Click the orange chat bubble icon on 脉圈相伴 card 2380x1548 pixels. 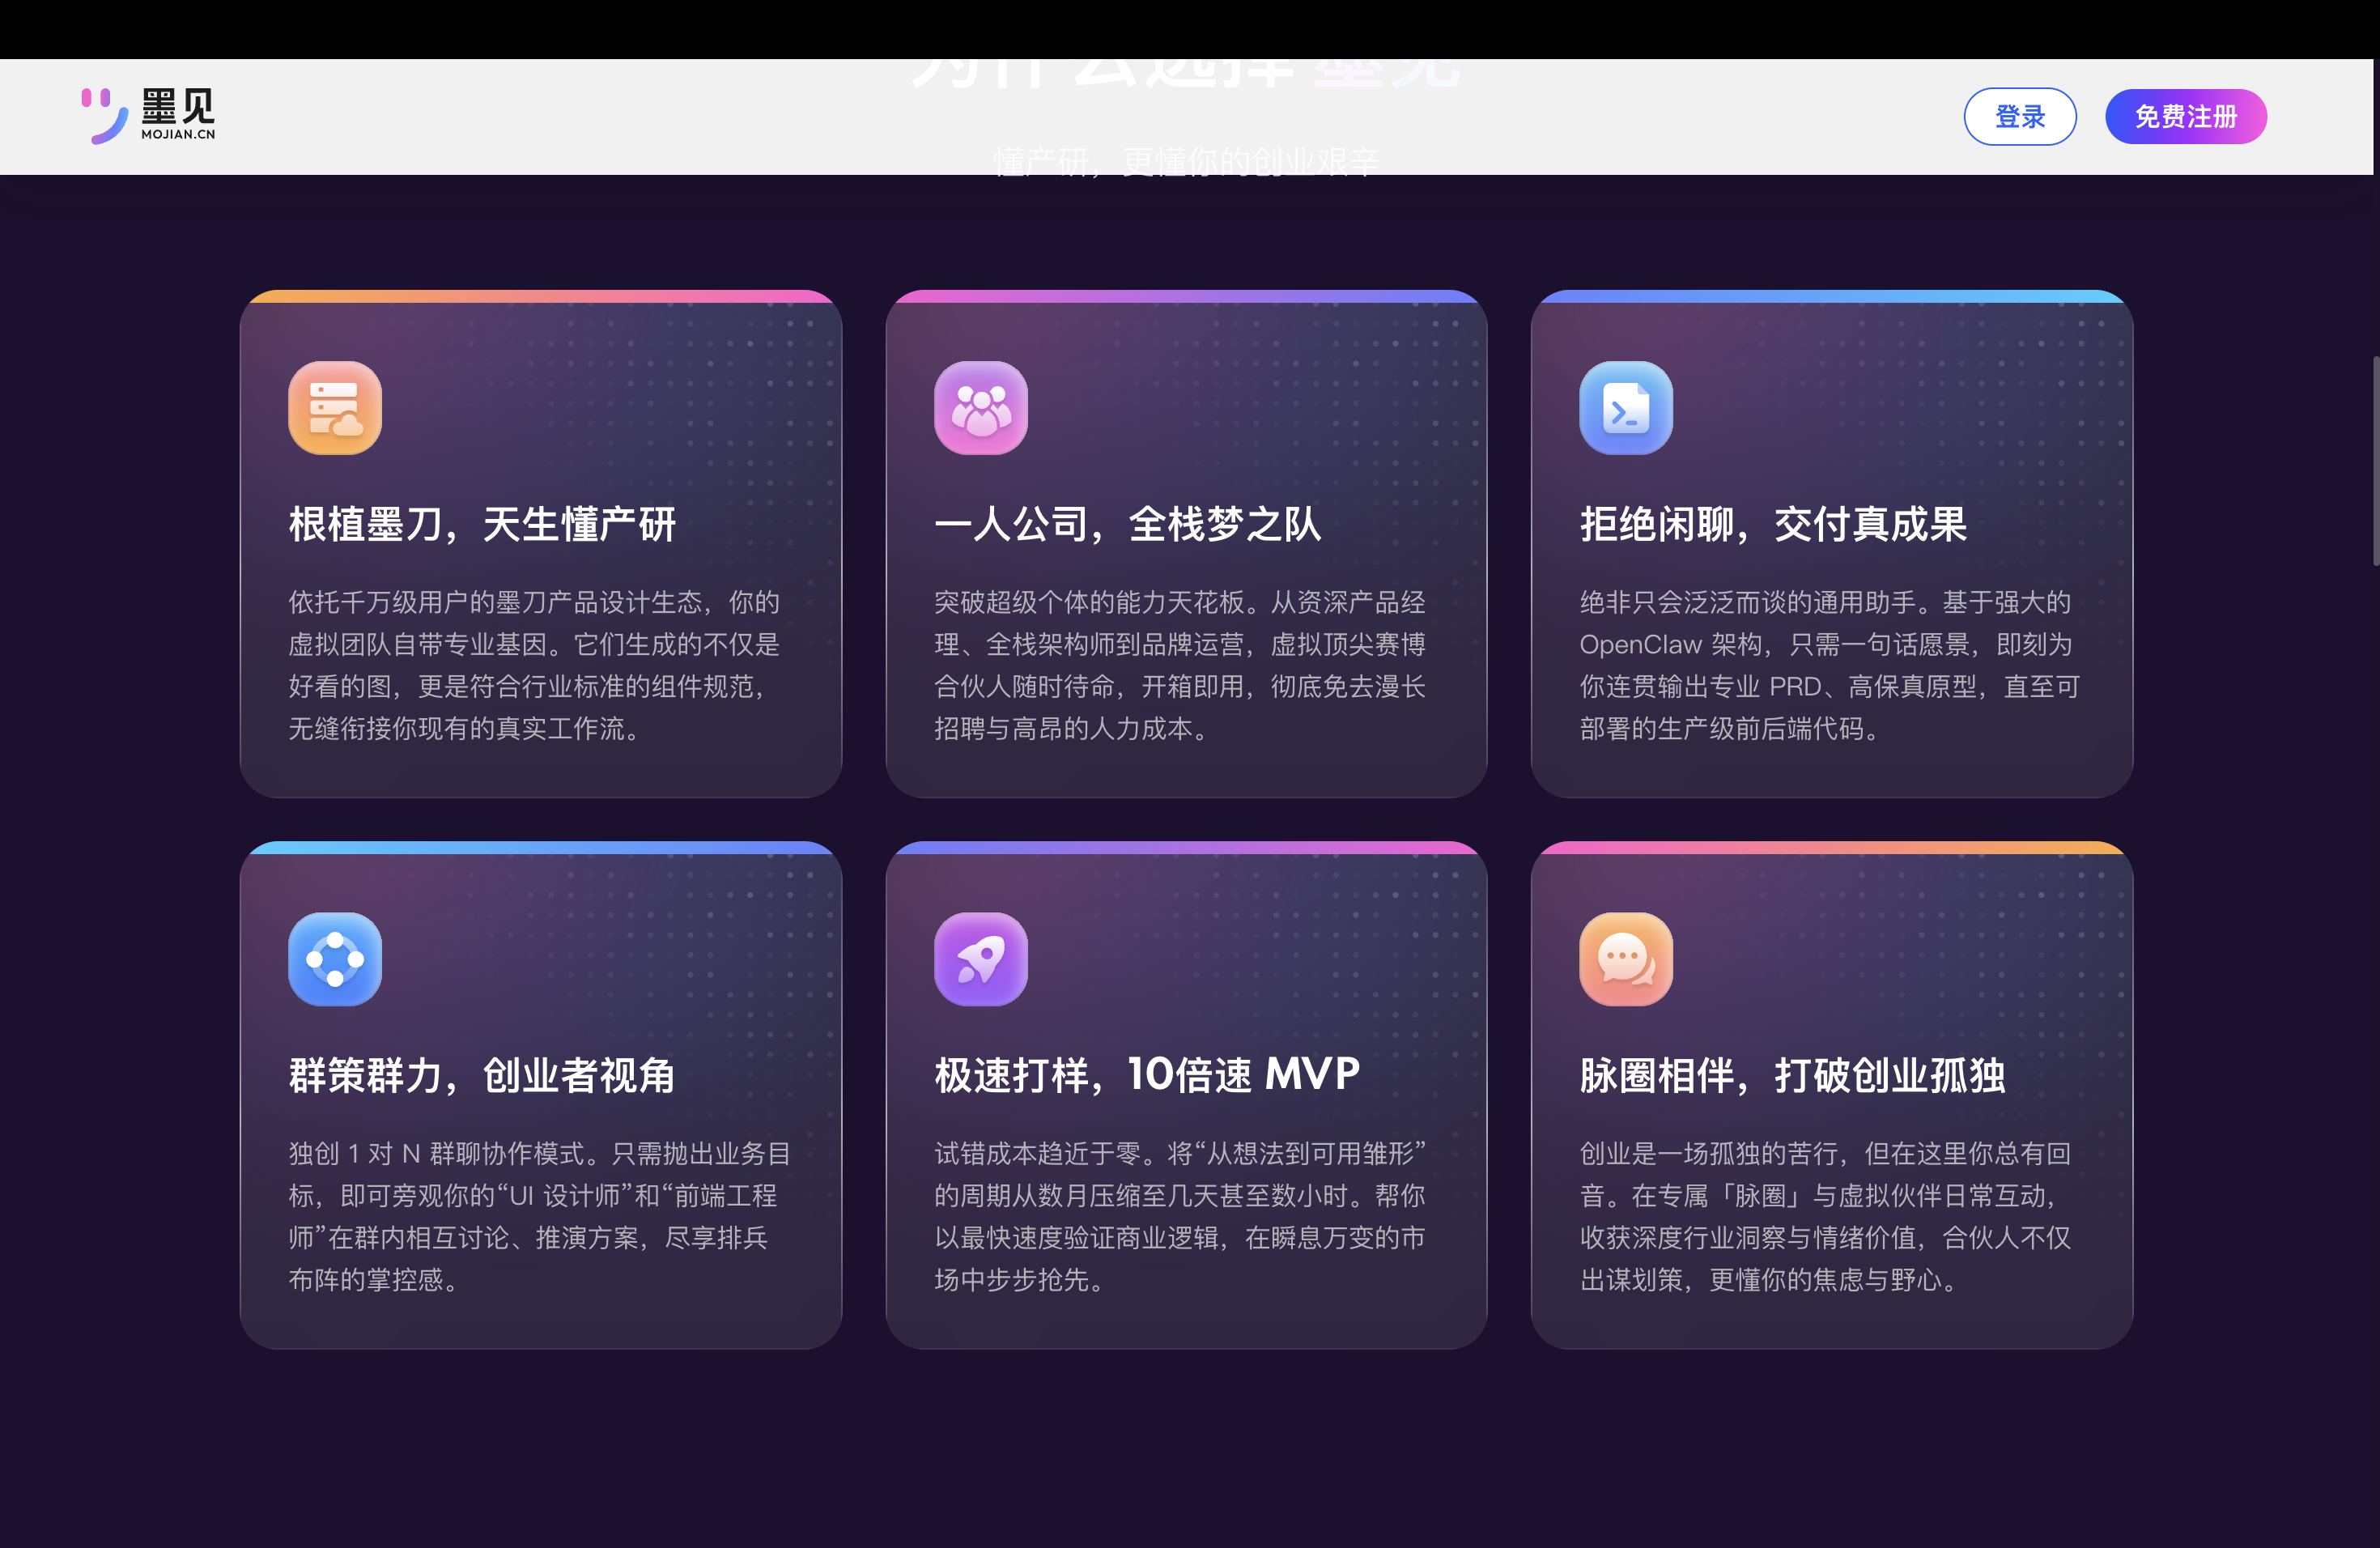(x=1626, y=959)
